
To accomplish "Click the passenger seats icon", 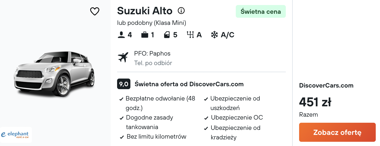I will pos(121,35).
